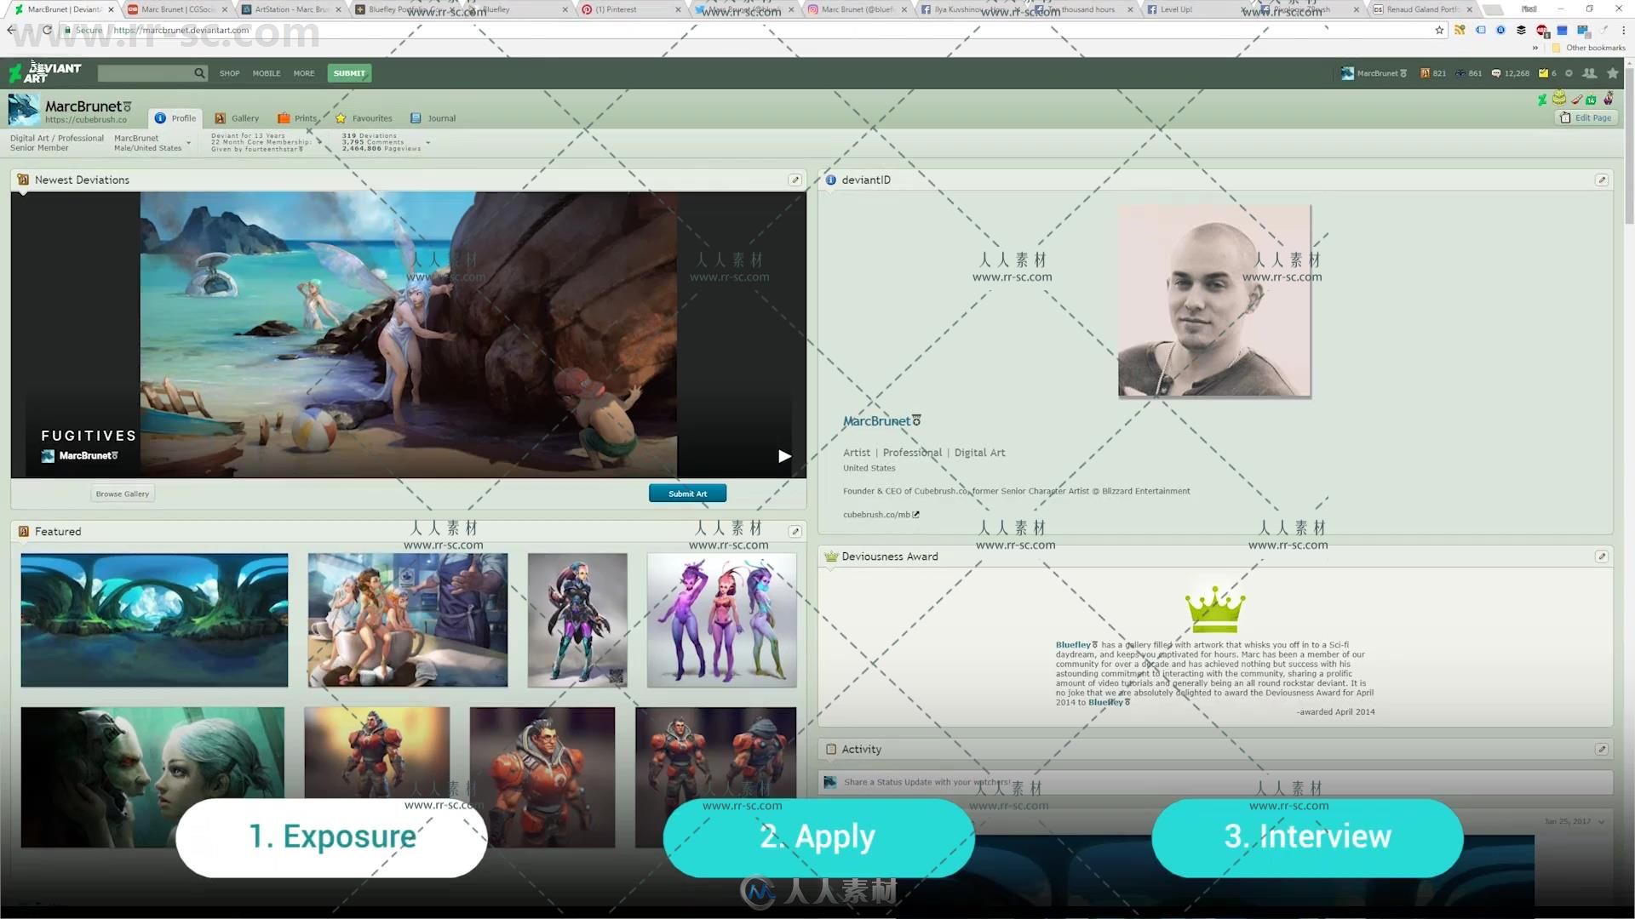
Task: Edit the Deviousness Award widget with pencil icon
Action: point(1601,556)
